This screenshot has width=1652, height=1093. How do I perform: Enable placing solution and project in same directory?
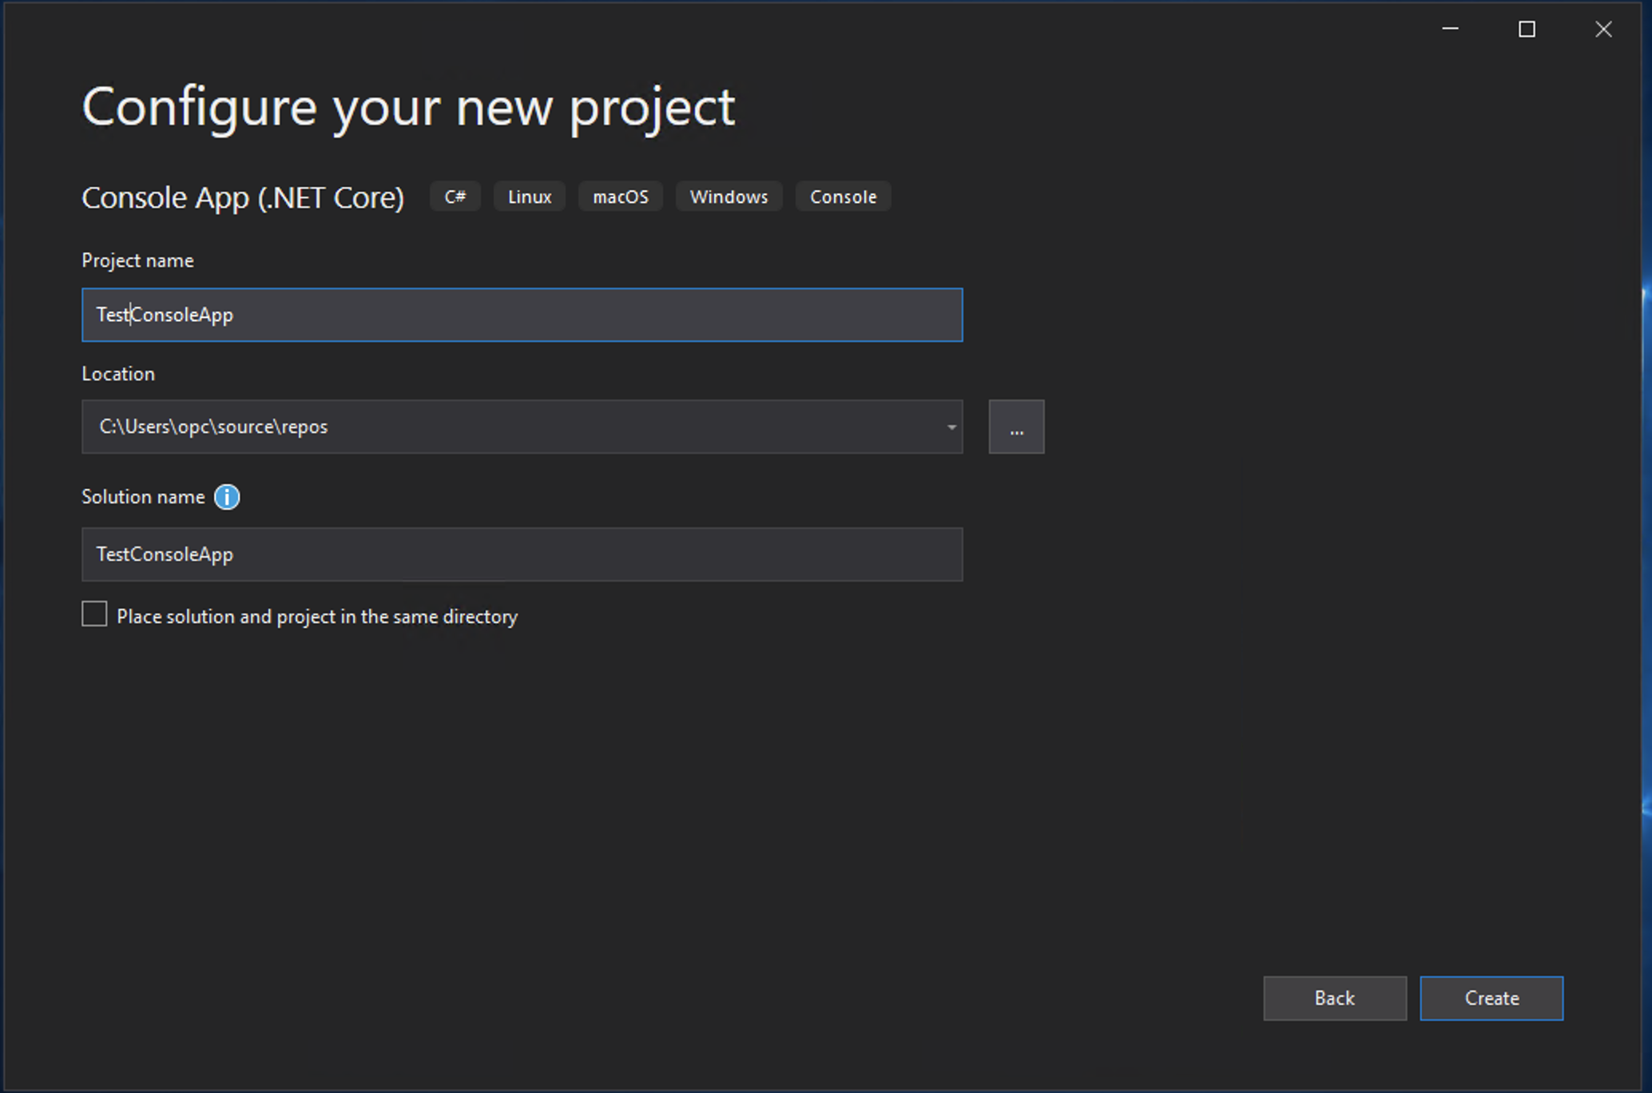[x=94, y=614]
